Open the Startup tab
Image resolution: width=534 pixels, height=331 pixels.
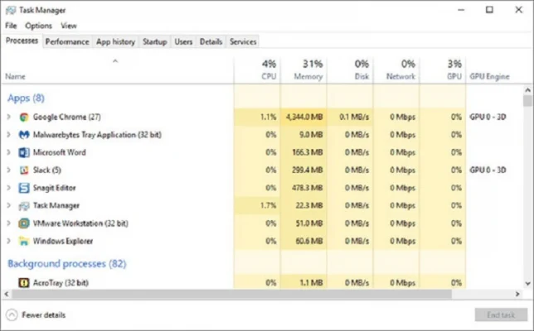coord(154,41)
